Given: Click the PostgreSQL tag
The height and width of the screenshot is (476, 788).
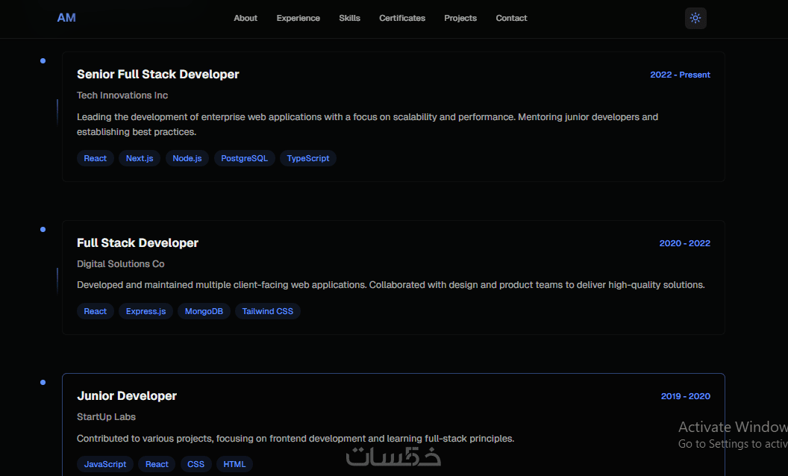Looking at the screenshot, I should point(244,158).
